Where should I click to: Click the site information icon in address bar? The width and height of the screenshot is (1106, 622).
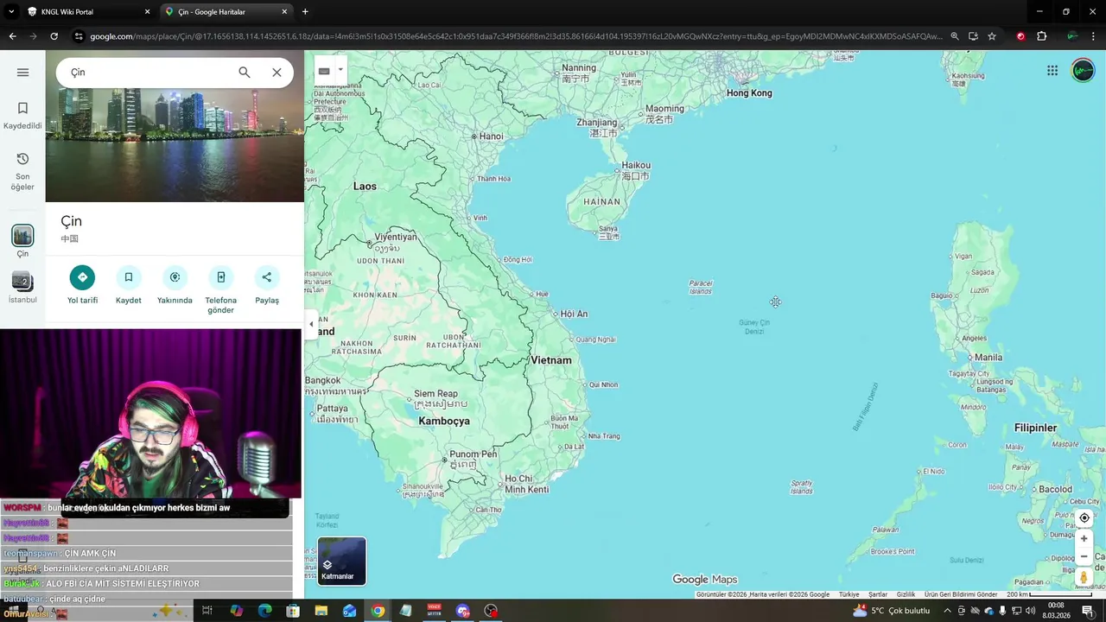coord(79,36)
